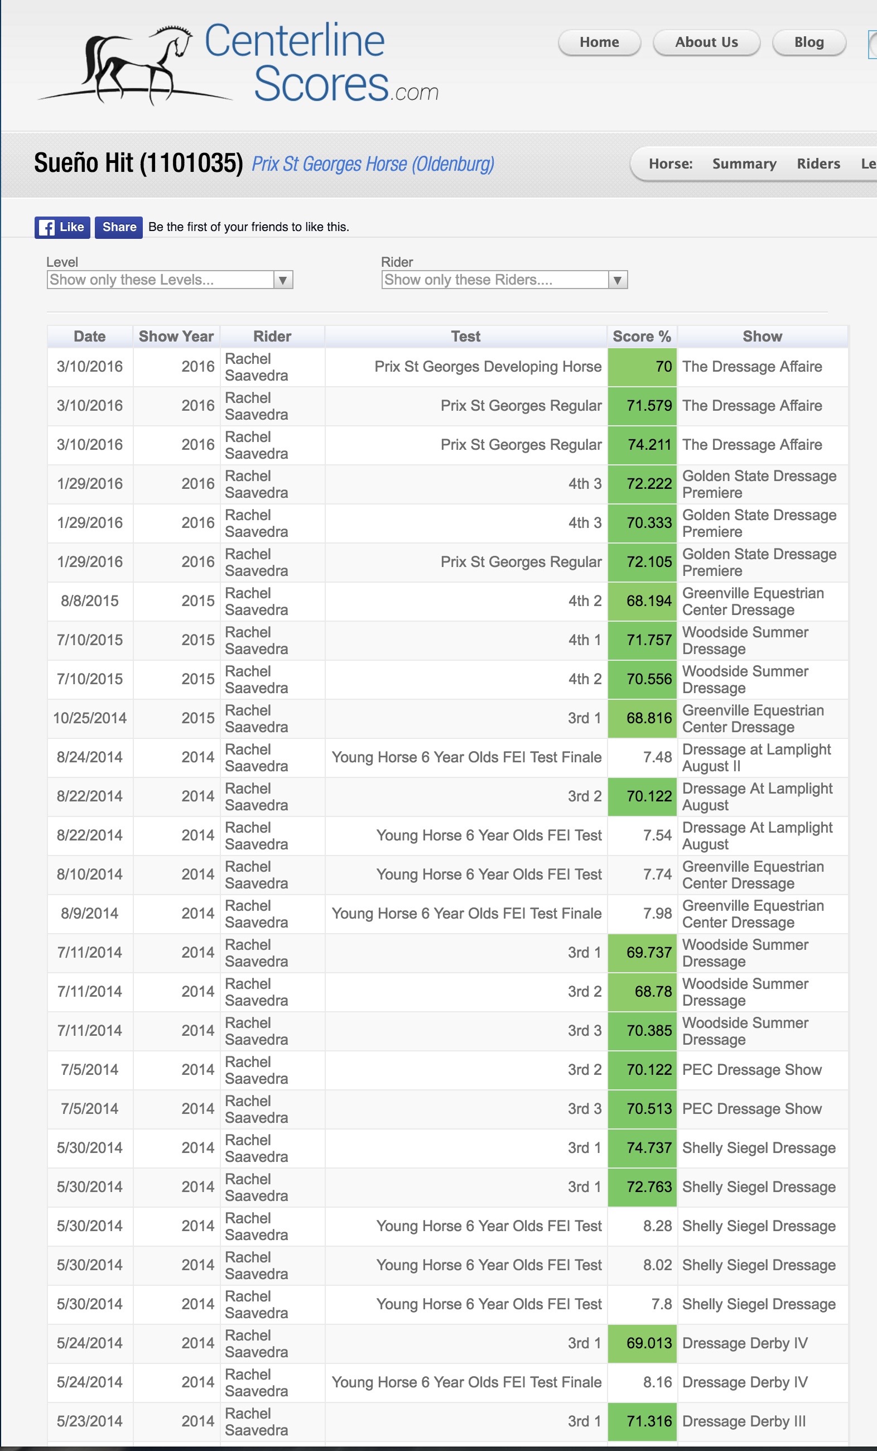Switch to the horse Riders tab
This screenshot has height=1451, width=877.
818,164
